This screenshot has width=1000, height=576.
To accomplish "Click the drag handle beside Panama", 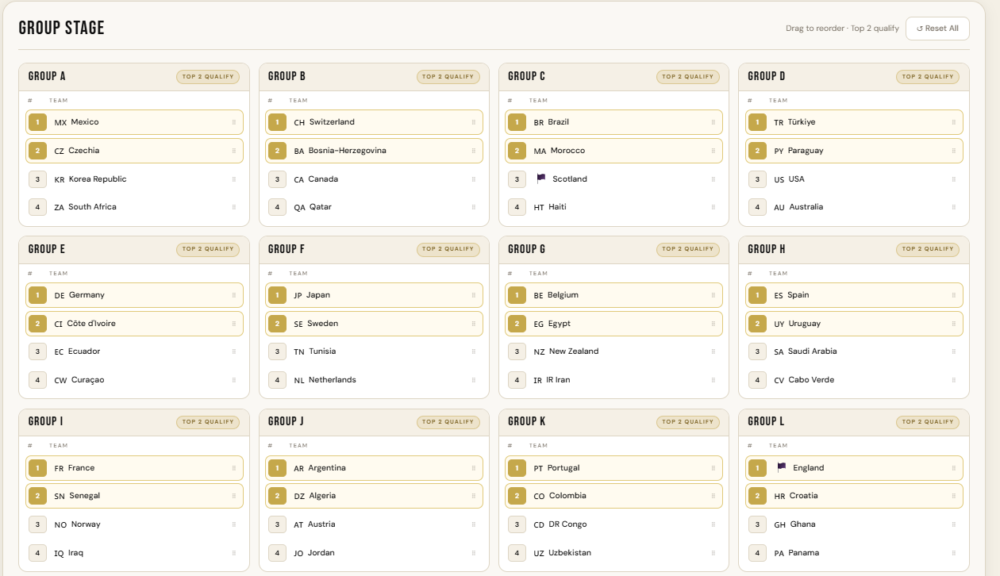I will point(954,553).
